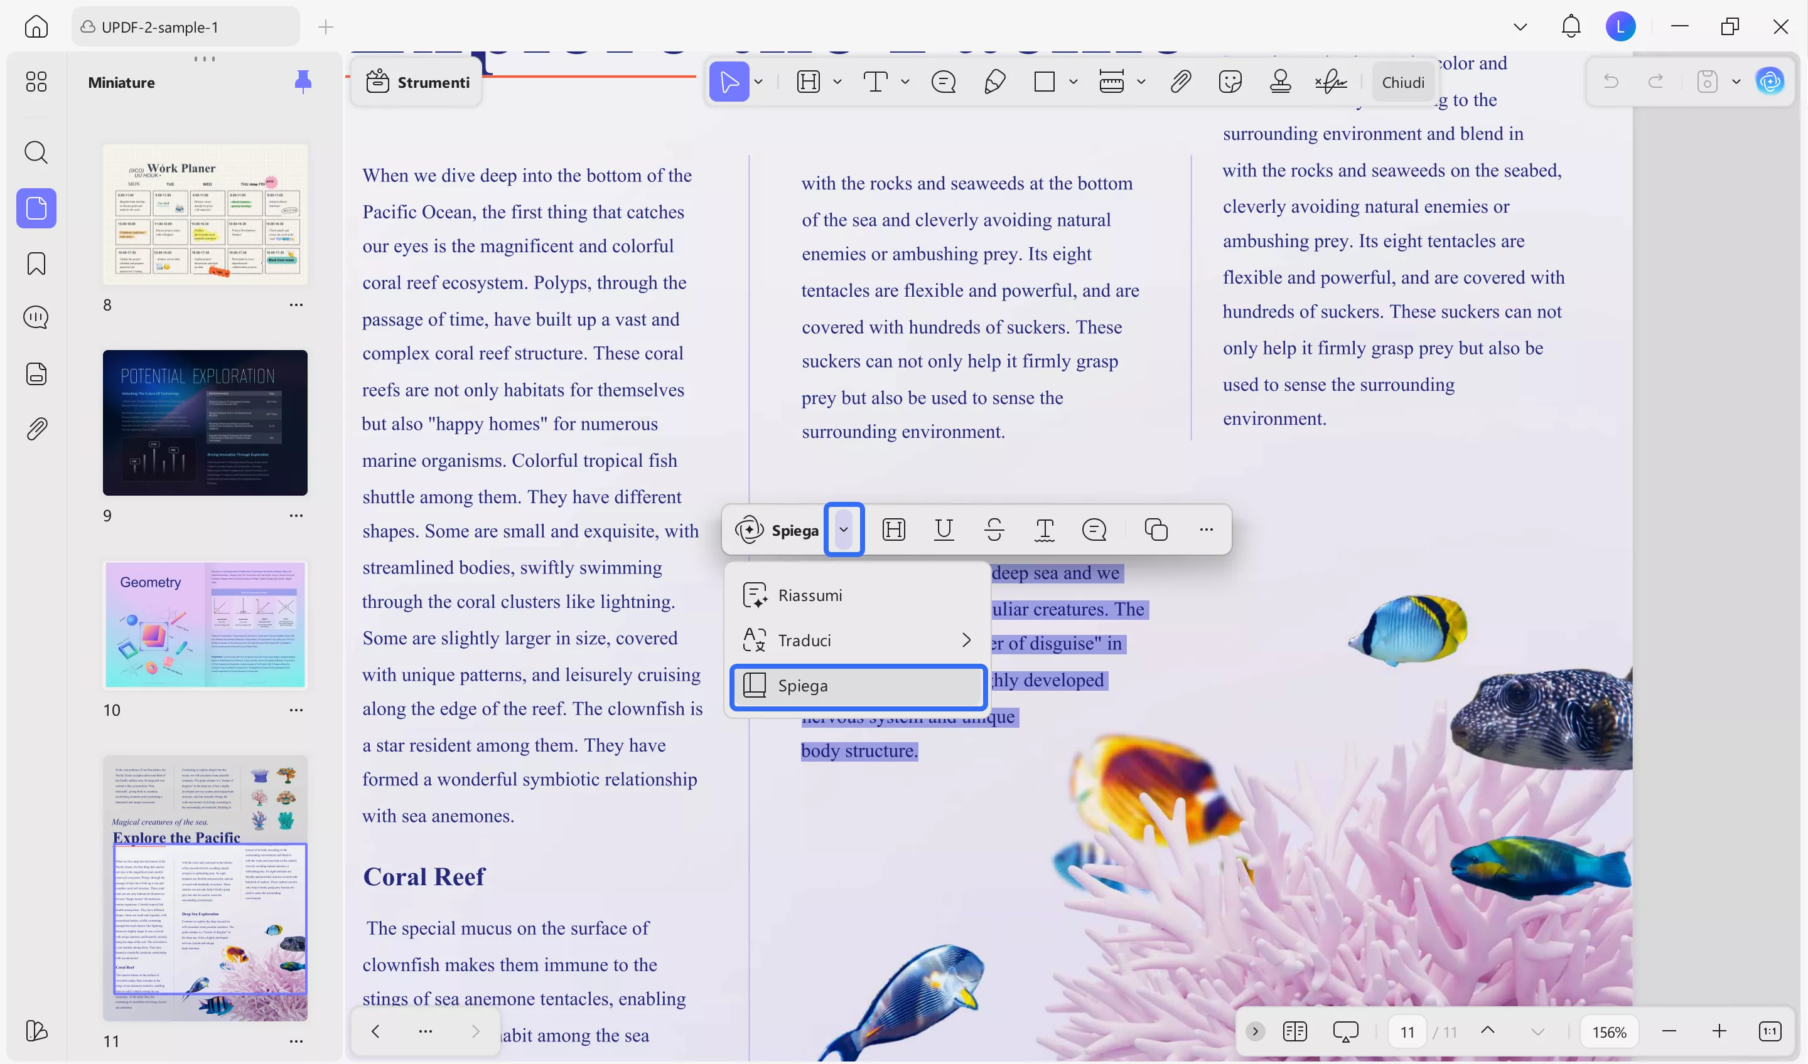Viewport: 1808px width, 1064px height.
Task: Select the stamp tool
Action: [1281, 81]
